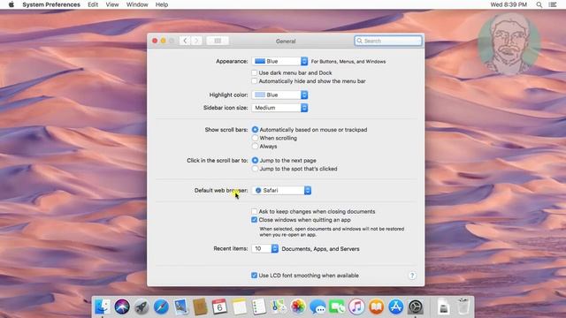Go forward with the right chevron button
Image resolution: width=566 pixels, height=318 pixels.
tap(196, 41)
